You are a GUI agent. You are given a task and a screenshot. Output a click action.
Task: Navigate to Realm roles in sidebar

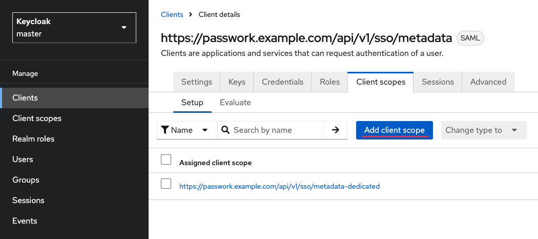pyautogui.click(x=33, y=139)
